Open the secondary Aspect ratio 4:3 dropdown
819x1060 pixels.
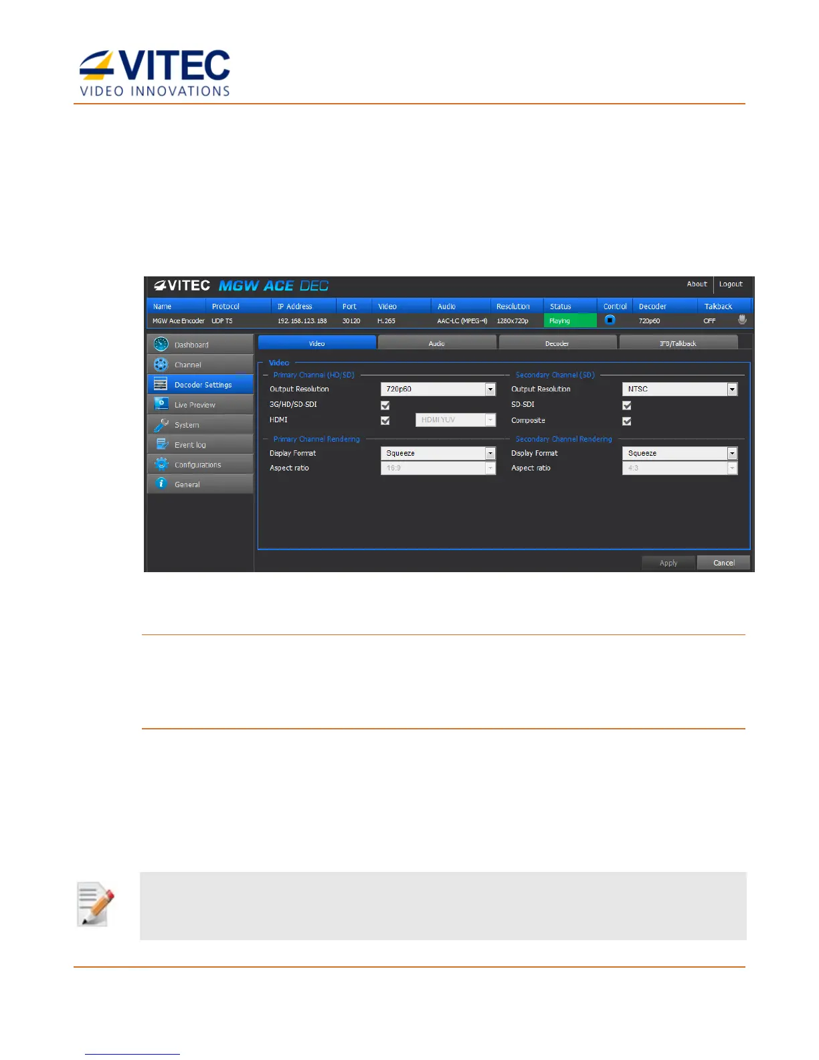pos(680,468)
